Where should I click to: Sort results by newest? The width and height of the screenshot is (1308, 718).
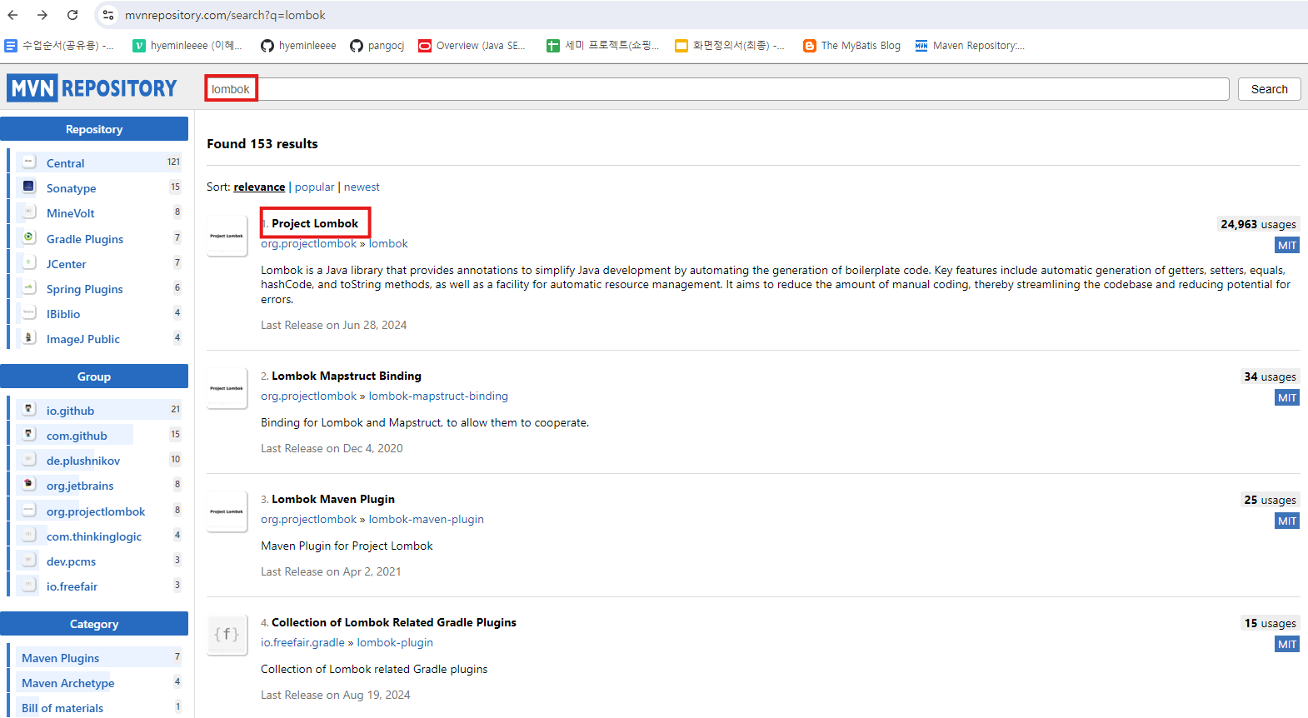click(x=362, y=187)
